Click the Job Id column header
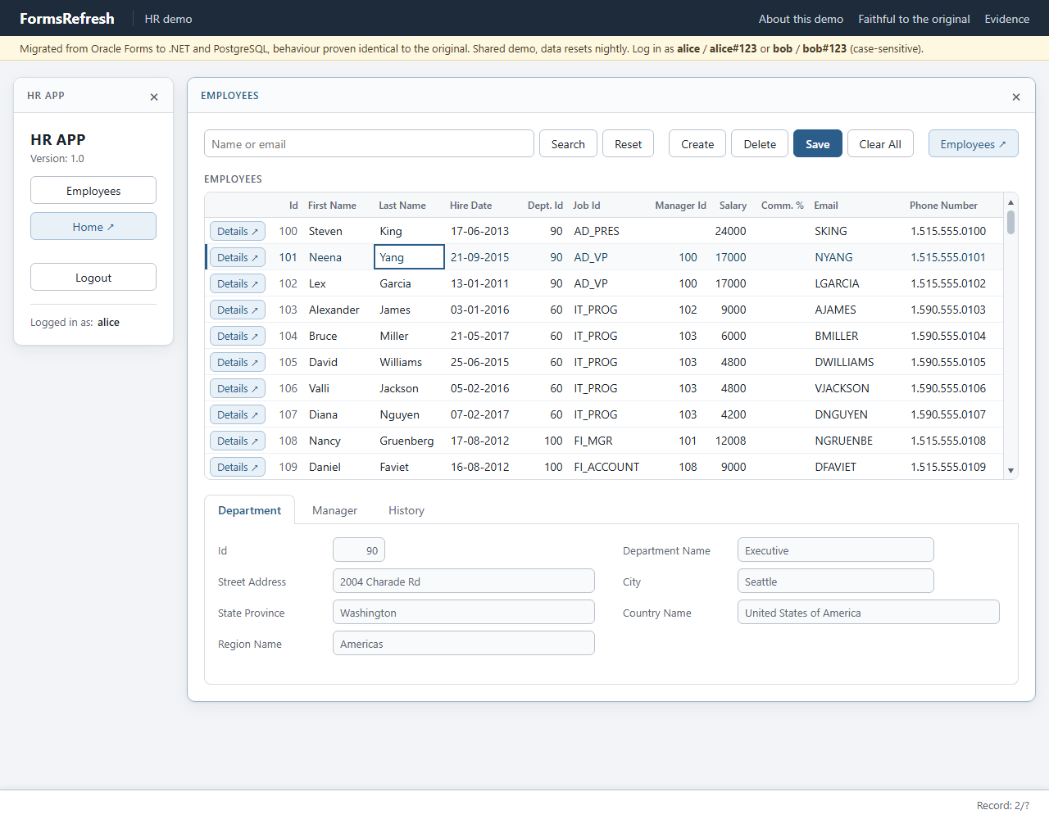The image size is (1049, 819). click(x=586, y=206)
